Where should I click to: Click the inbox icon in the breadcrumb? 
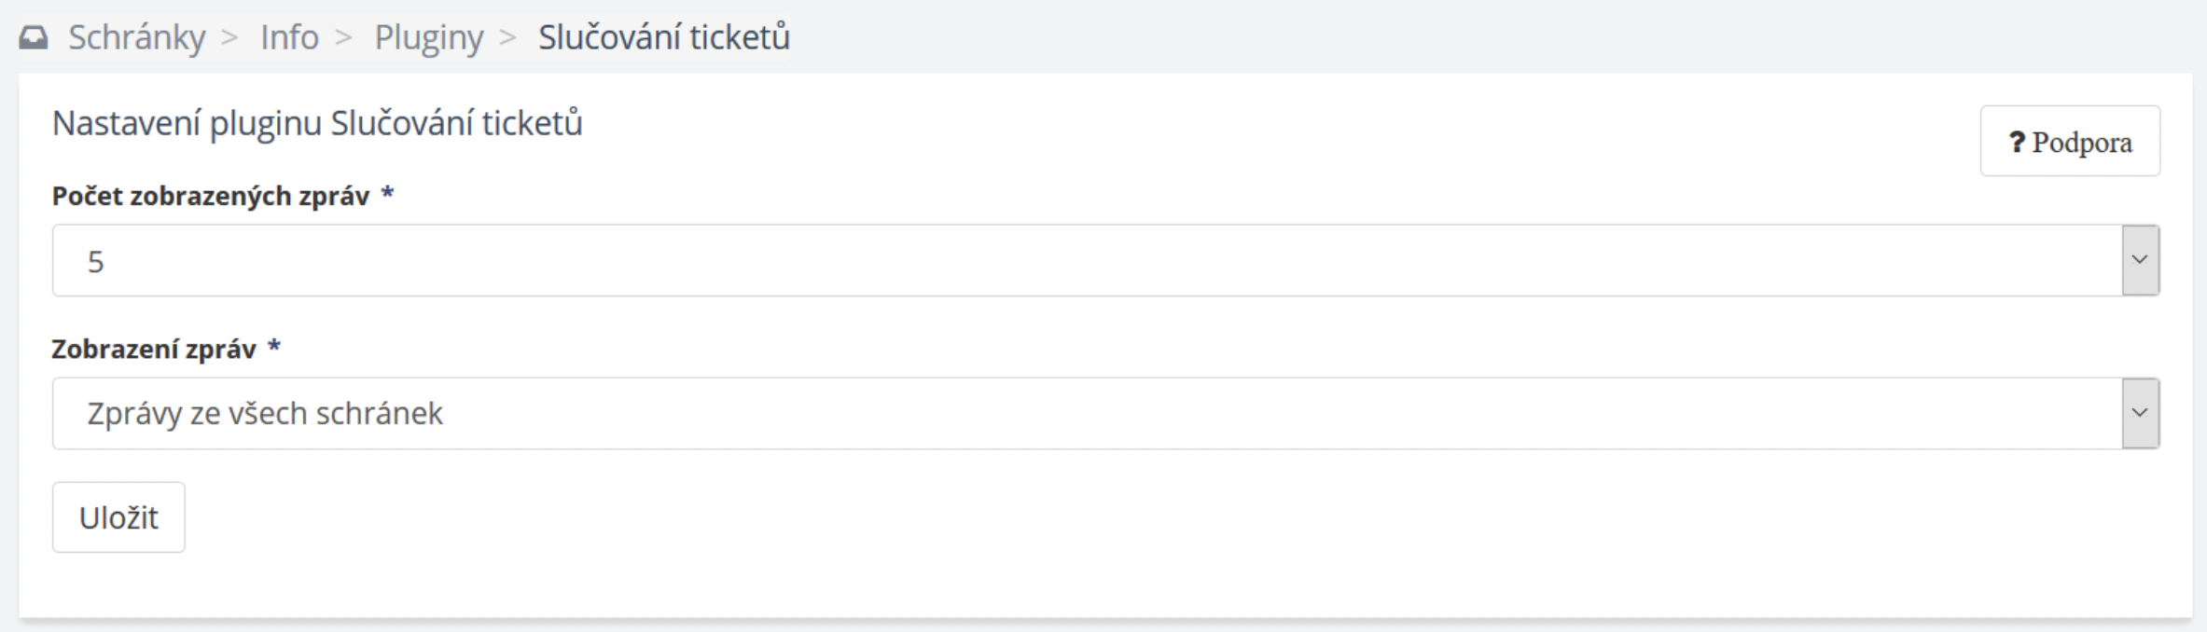pos(34,38)
